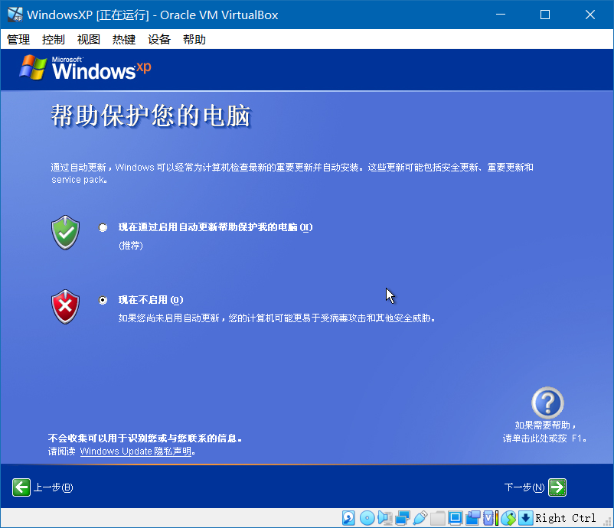This screenshot has height=528, width=614.
Task: Click the (推荐) recommended text
Action: 131,246
